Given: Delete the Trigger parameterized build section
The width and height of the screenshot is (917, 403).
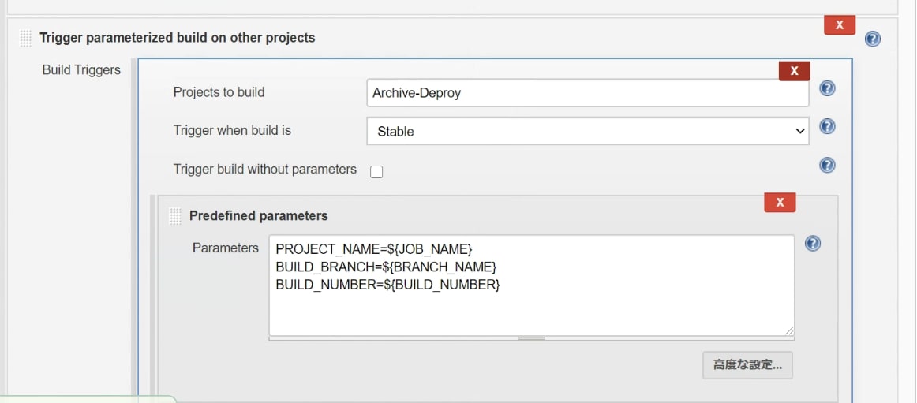Looking at the screenshot, I should (839, 25).
